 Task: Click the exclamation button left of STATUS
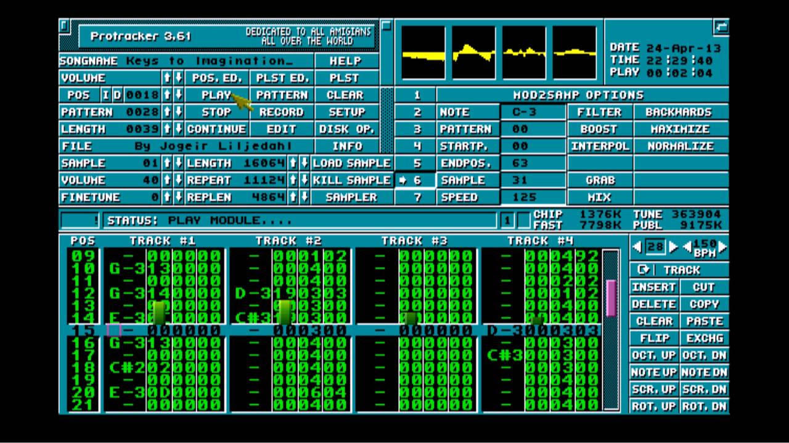click(80, 220)
